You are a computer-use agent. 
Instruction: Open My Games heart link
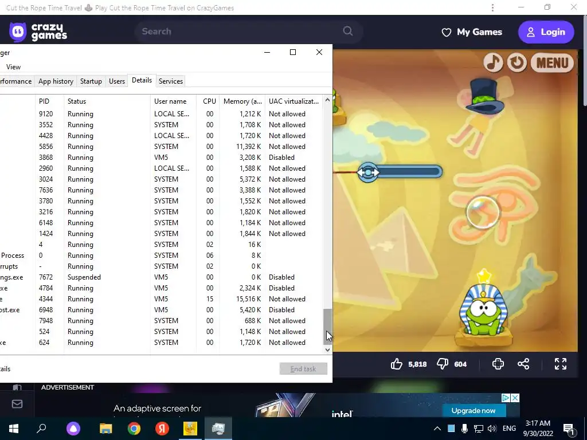[472, 32]
